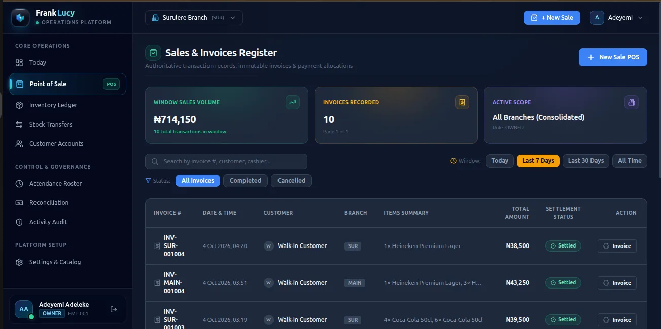Click the Settled badge for INV-SUR-001004

click(563, 246)
